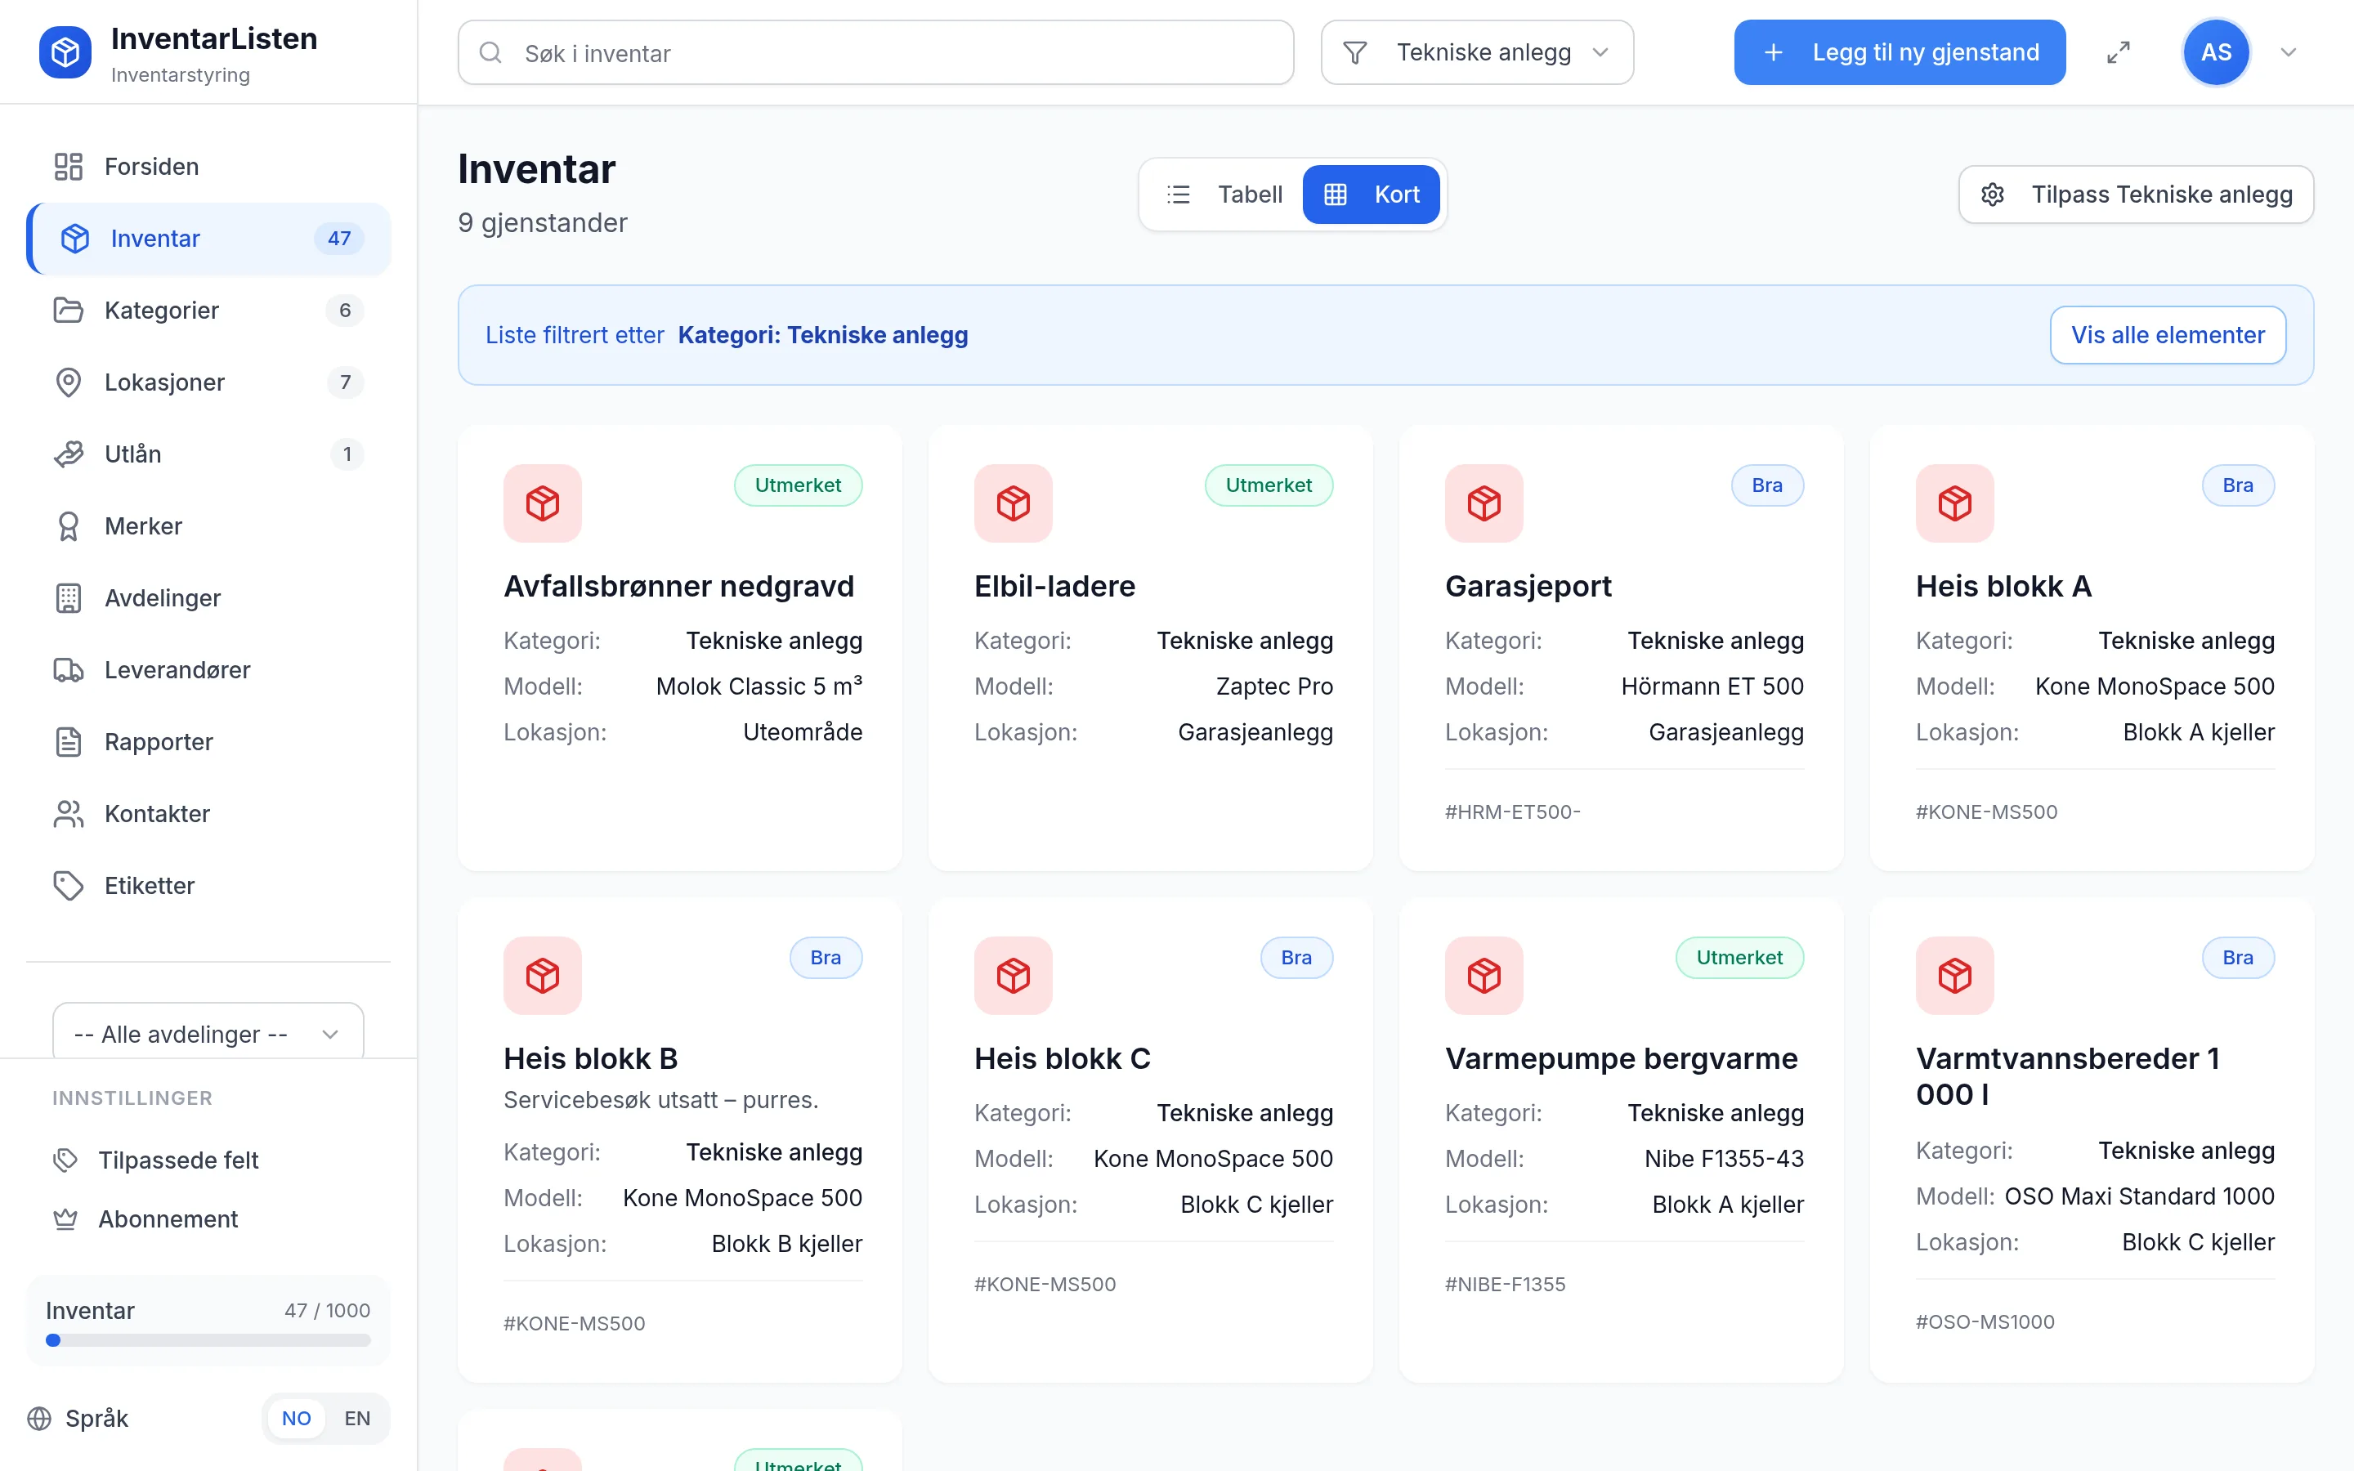
Task: Click the Kategori: Tekniske anlegg filter label
Action: [x=823, y=335]
